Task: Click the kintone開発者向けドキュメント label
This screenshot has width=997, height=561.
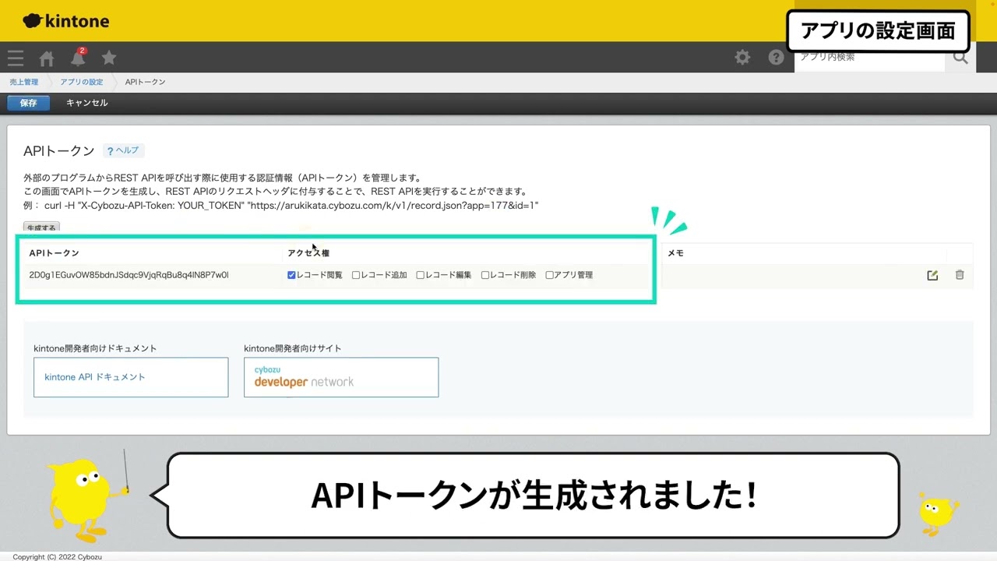Action: coord(95,348)
